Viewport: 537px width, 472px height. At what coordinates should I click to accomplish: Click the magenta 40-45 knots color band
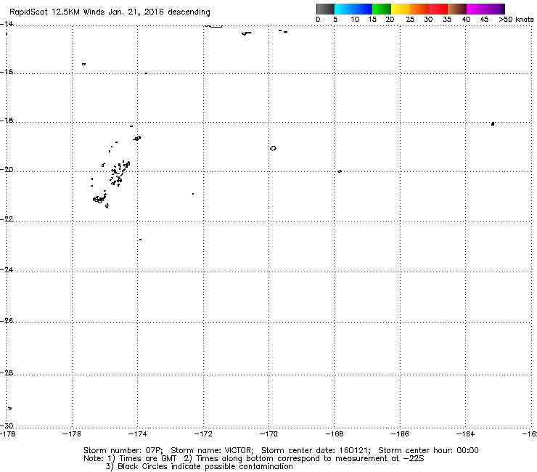click(476, 9)
